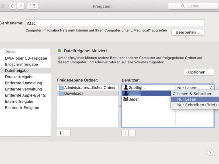Viewport: 219px width, 164px height.
Task: Click the magnifying glass search icon
Action: click(183, 6)
